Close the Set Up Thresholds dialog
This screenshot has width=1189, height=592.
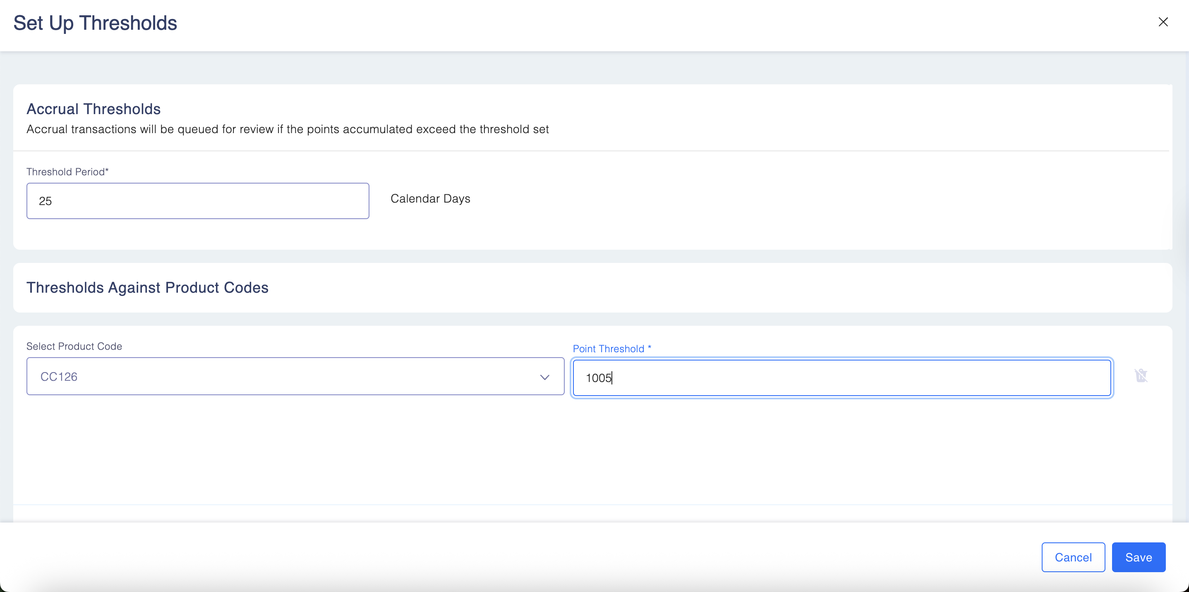coord(1163,22)
